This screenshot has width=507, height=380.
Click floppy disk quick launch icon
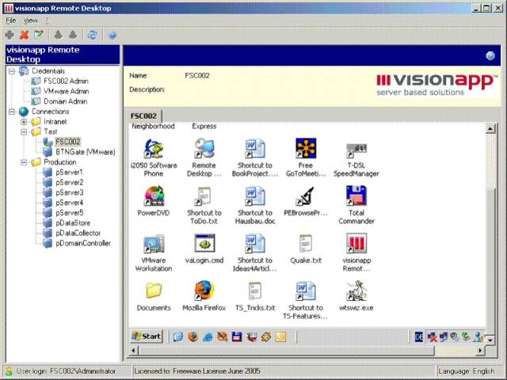(x=237, y=336)
